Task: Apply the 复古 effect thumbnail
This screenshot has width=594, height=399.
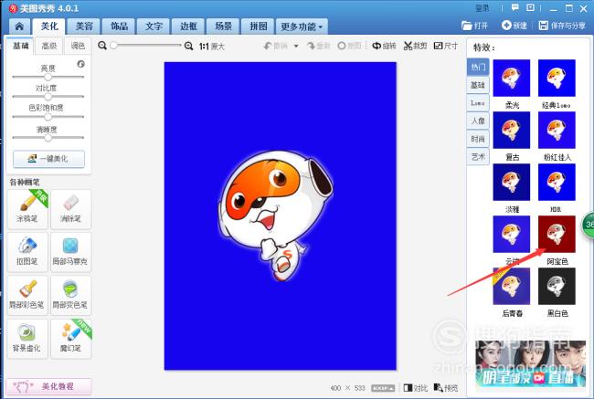Action: pos(512,130)
